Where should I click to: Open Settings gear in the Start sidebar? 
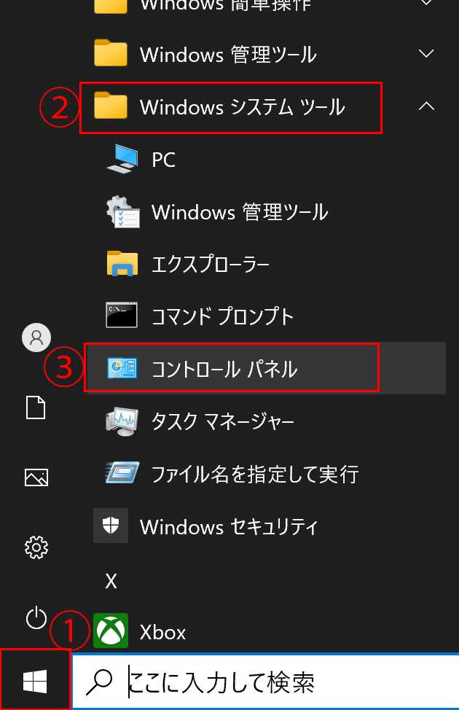(x=36, y=547)
